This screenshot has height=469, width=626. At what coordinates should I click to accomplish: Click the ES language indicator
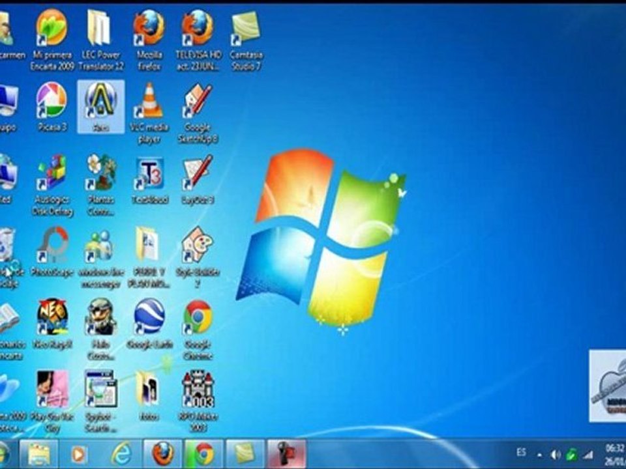point(521,452)
